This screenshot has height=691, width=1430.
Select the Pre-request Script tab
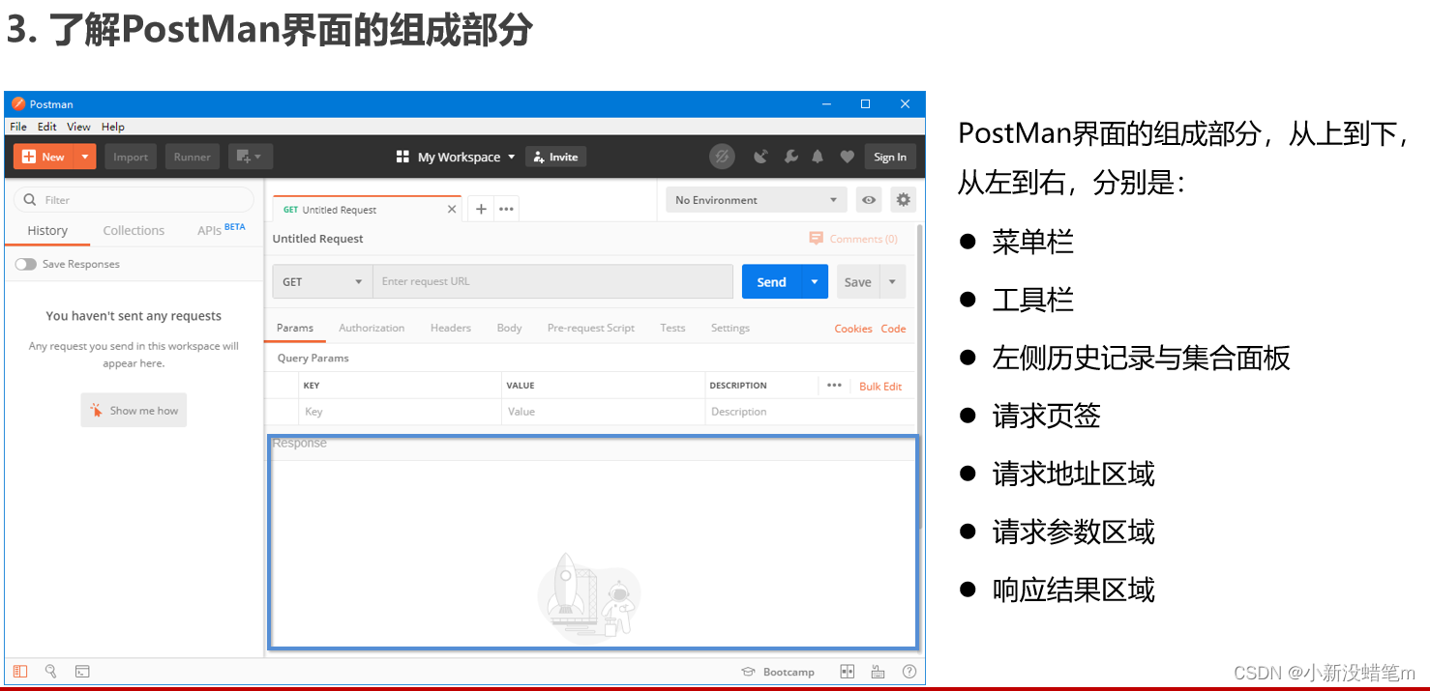(591, 328)
